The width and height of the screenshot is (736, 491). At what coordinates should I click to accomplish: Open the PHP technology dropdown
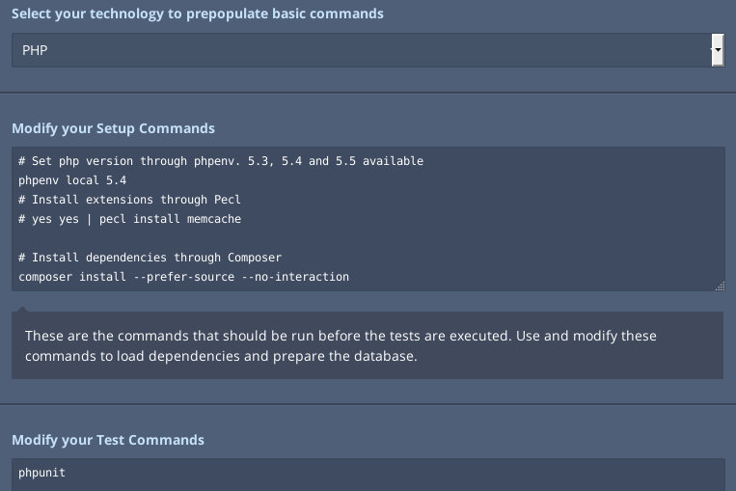(x=368, y=50)
